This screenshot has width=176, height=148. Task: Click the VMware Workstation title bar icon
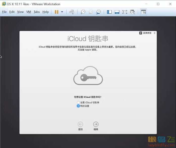click(4, 4)
